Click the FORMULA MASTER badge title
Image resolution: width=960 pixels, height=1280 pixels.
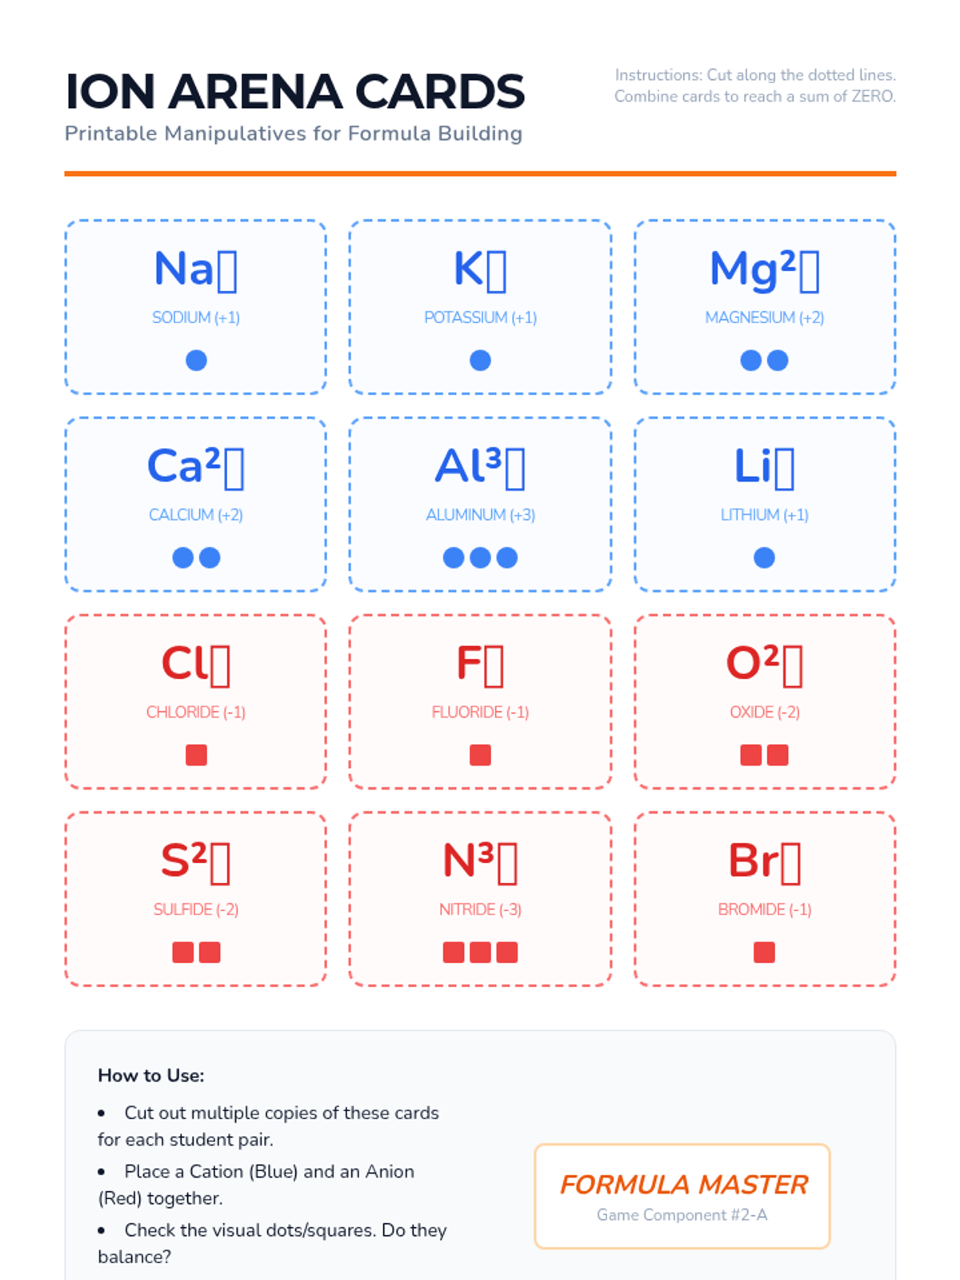click(x=683, y=1184)
